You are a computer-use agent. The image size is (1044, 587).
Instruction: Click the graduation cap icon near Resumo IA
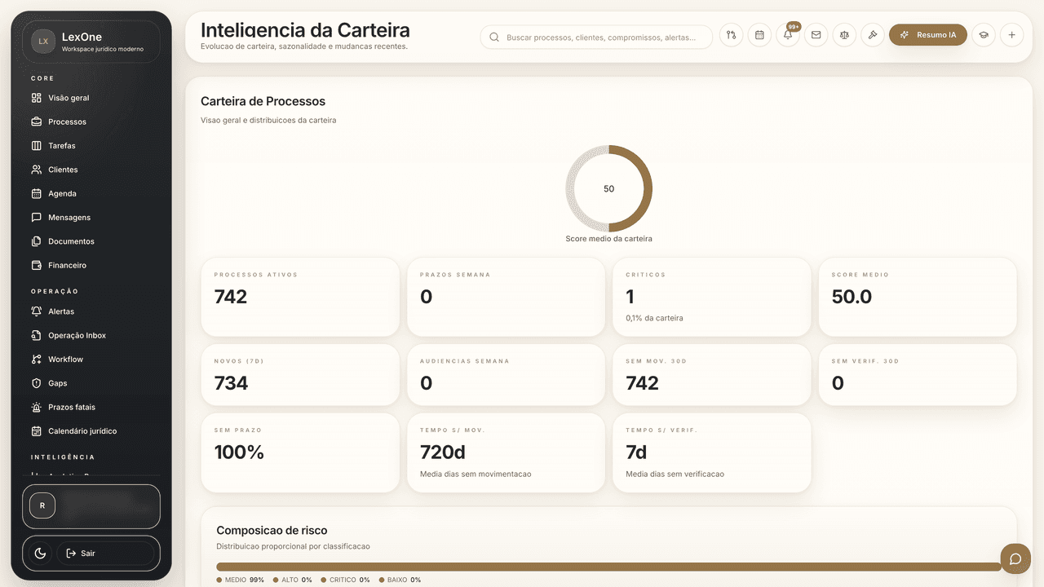click(983, 35)
